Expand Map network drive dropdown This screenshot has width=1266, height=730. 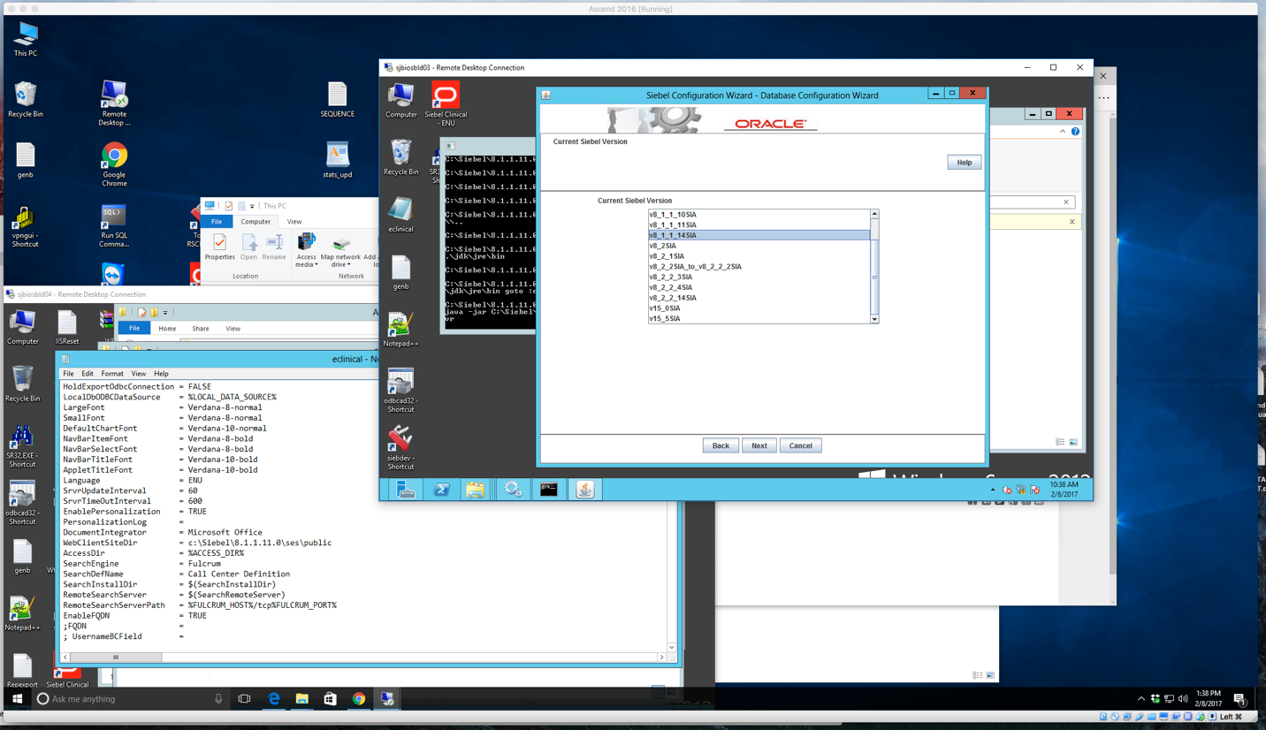[x=341, y=264]
